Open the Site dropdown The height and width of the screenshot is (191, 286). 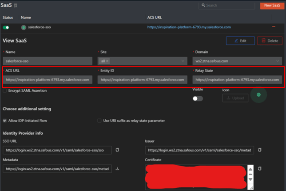(183, 61)
